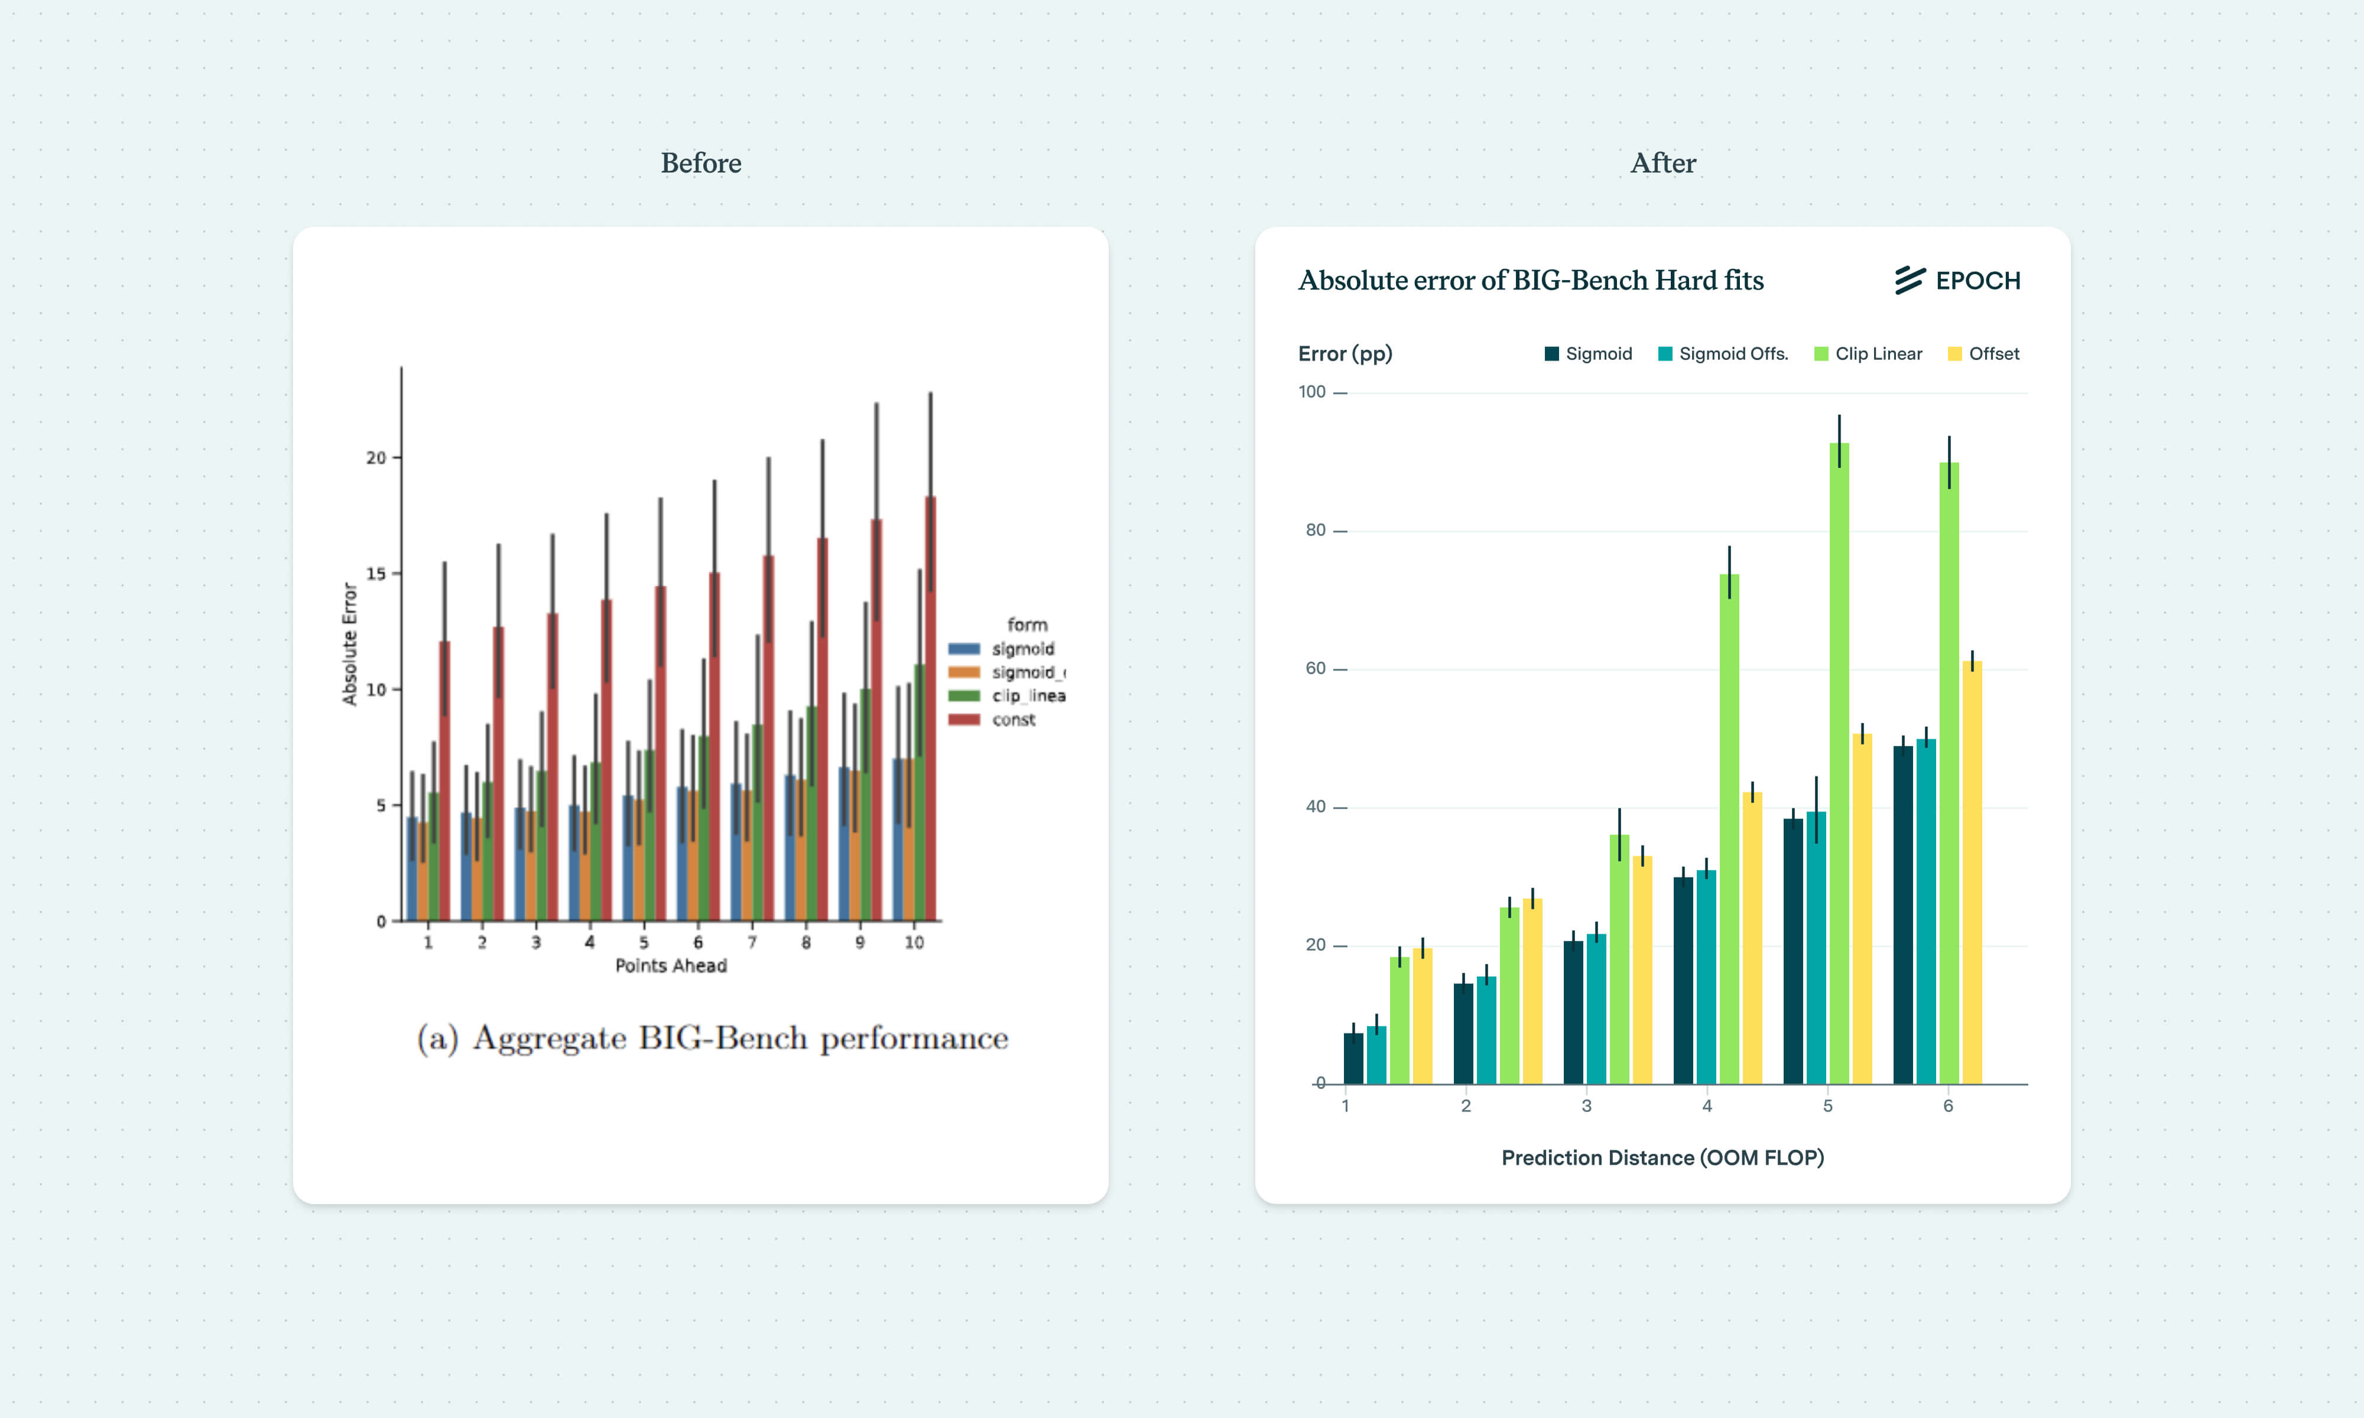Click the "Clip Linear" legend label

click(1879, 353)
